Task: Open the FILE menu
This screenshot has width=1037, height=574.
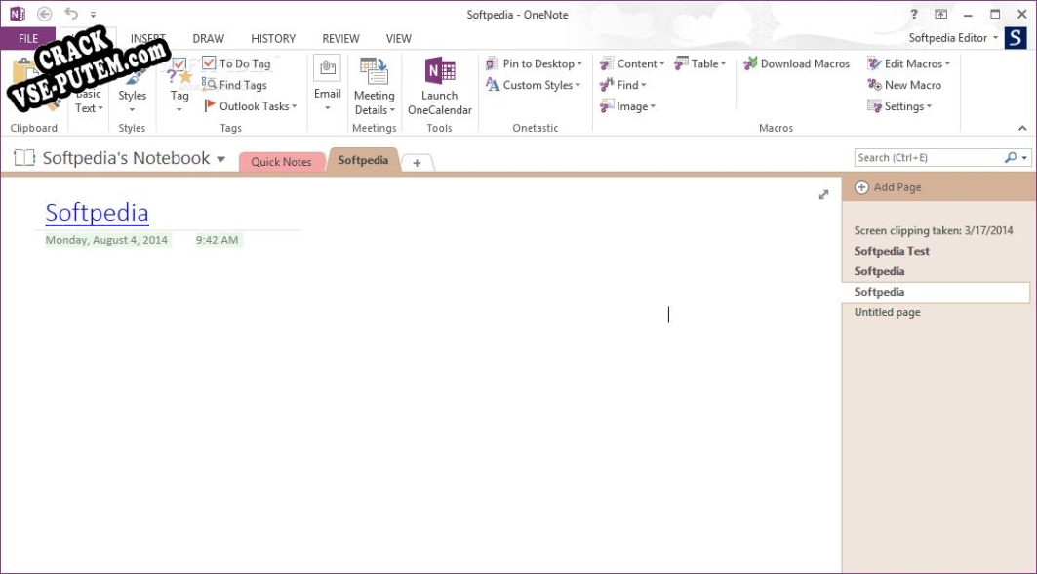Action: click(27, 38)
